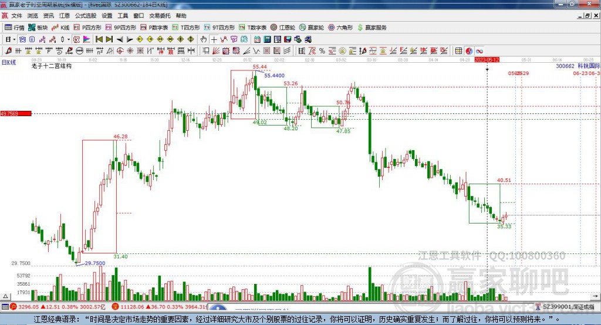
Task: Open the 帮助 menu
Action: click(x=181, y=16)
